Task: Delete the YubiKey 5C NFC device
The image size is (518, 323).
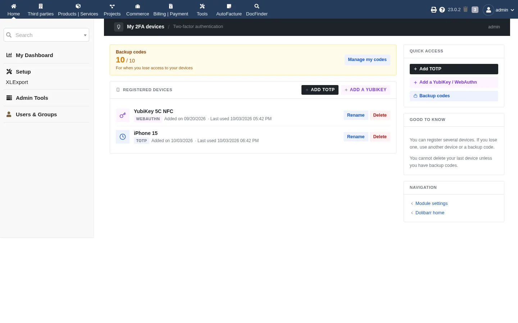Action: click(x=380, y=115)
